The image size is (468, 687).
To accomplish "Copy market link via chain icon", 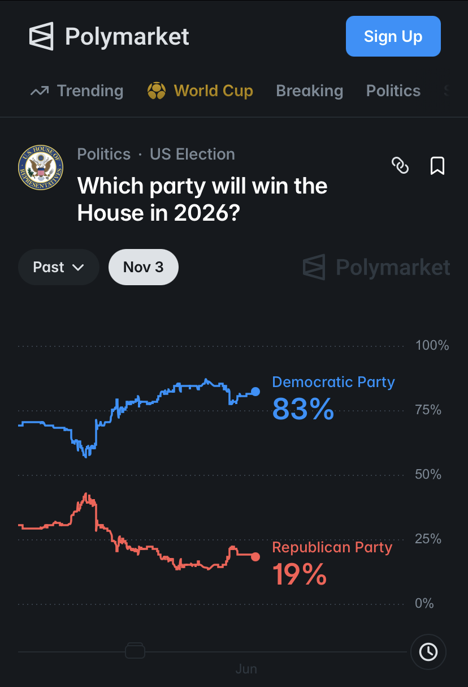I will click(x=400, y=166).
